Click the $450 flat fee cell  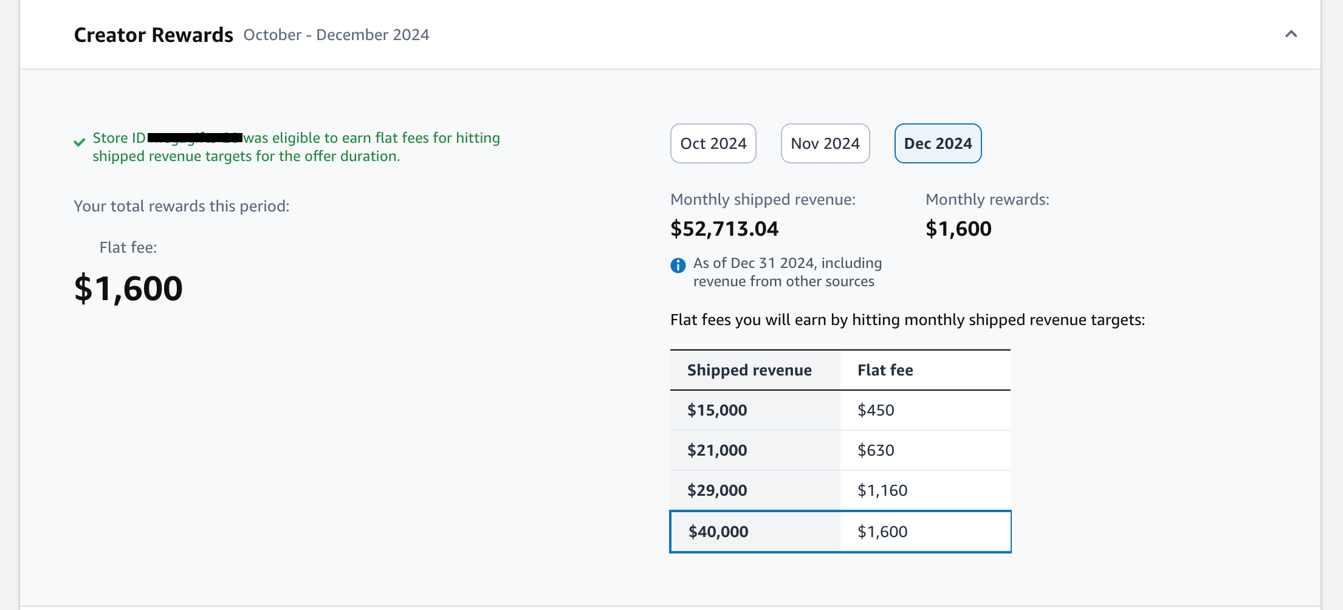click(x=876, y=410)
